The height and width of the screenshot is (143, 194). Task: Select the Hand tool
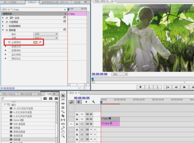click(63, 132)
